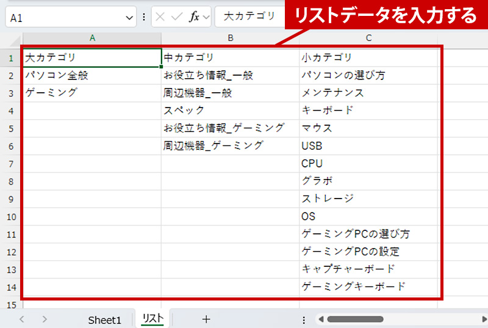Select row 5 header
This screenshot has height=328, width=488.
pos(11,128)
